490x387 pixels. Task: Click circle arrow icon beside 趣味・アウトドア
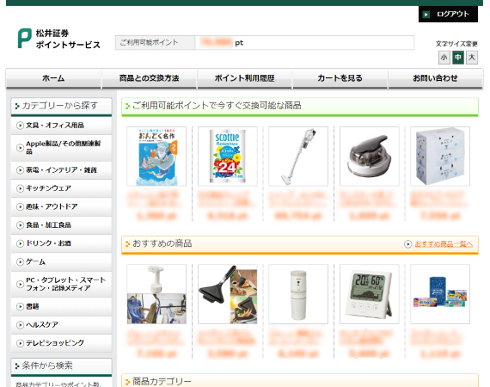20,206
